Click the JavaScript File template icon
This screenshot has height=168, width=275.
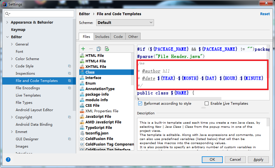point(82,117)
